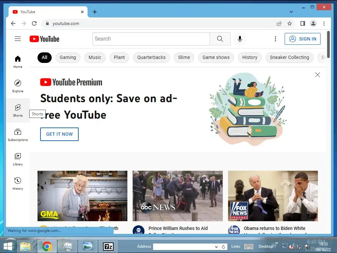Focus the YouTube search field
The image size is (337, 253).
click(x=151, y=39)
